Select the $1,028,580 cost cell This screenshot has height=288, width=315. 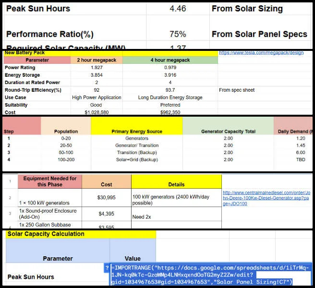[x=97, y=112]
